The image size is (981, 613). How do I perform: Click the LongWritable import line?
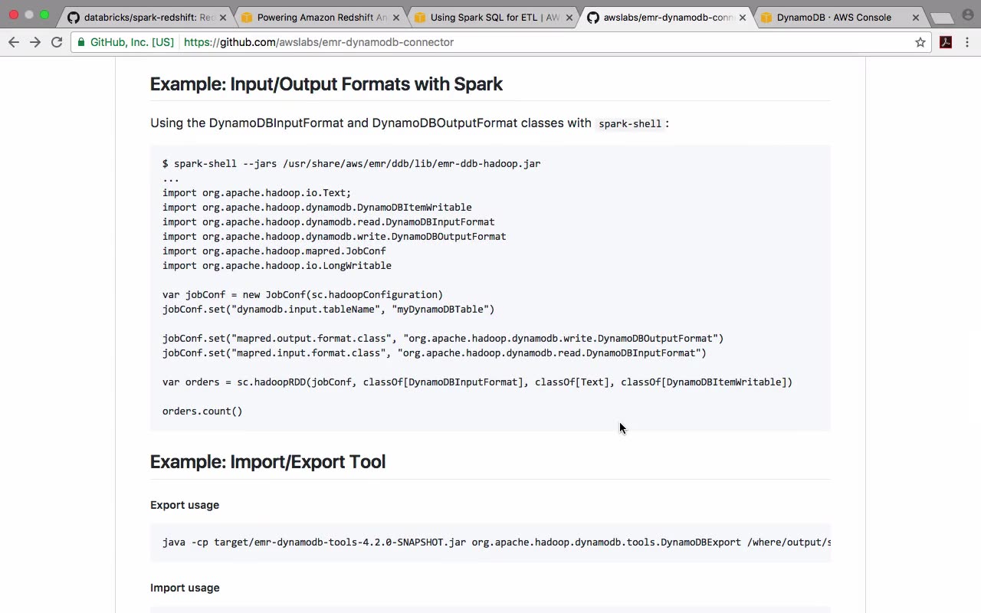tap(277, 265)
